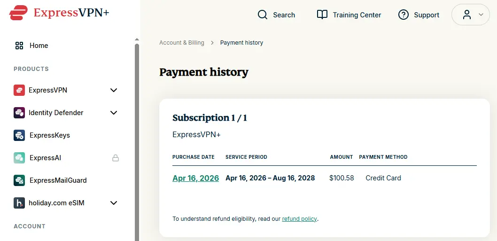Image resolution: width=497 pixels, height=241 pixels.
Task: Click the Support question mark icon
Action: 403,15
